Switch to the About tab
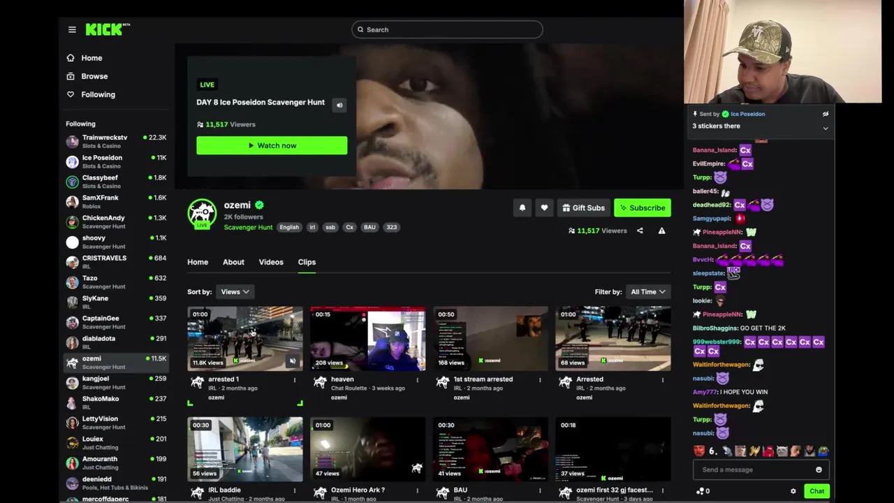 tap(233, 262)
